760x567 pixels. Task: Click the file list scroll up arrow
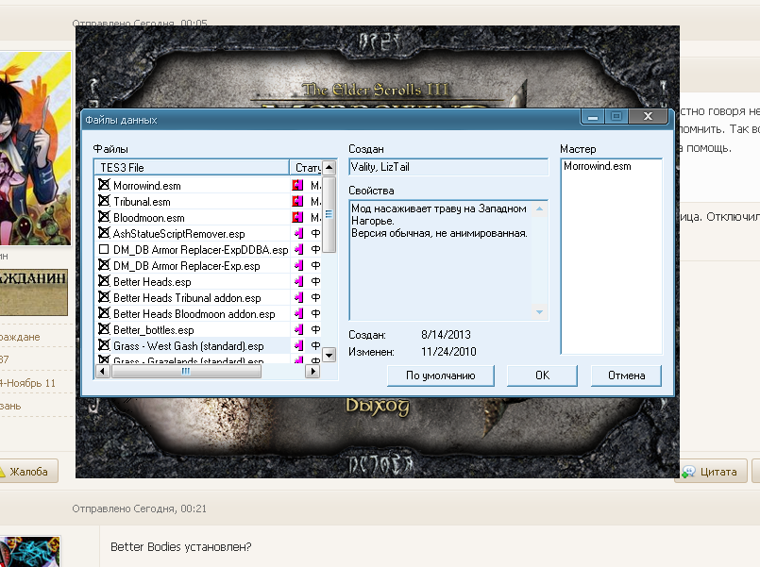point(329,168)
